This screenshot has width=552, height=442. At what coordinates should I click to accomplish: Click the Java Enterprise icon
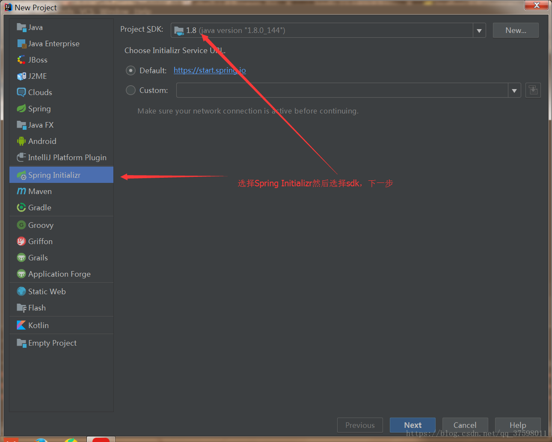21,44
